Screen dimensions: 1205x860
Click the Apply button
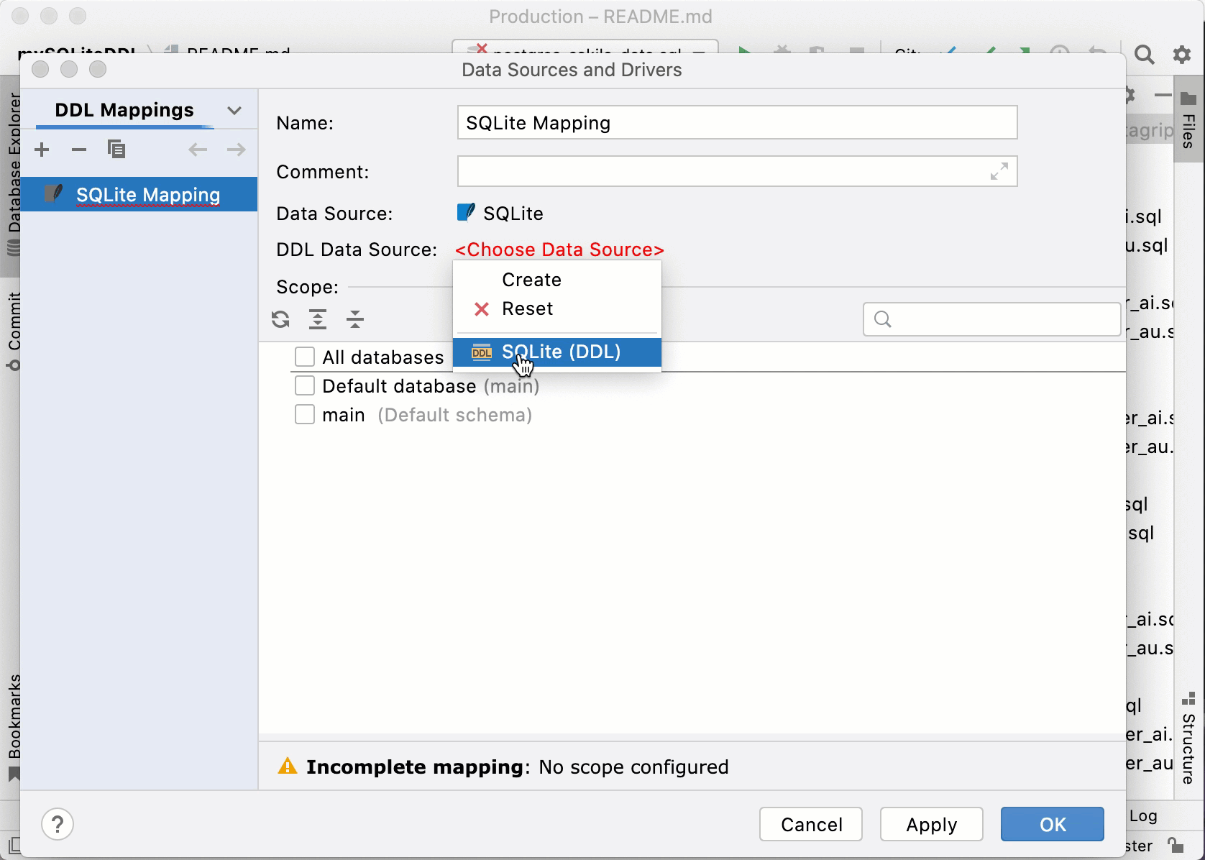pos(932,824)
